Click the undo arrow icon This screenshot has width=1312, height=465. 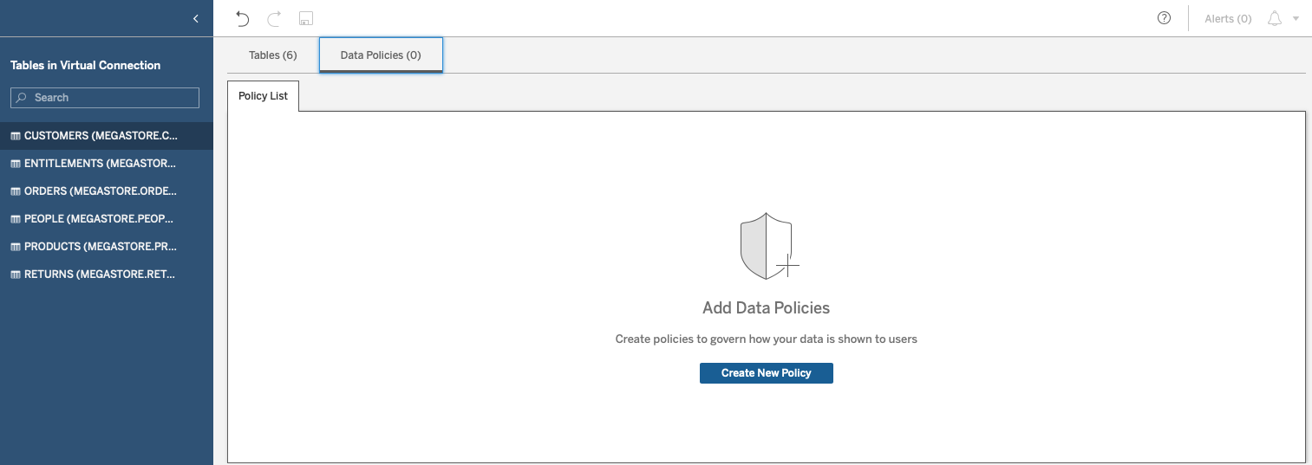pos(243,18)
